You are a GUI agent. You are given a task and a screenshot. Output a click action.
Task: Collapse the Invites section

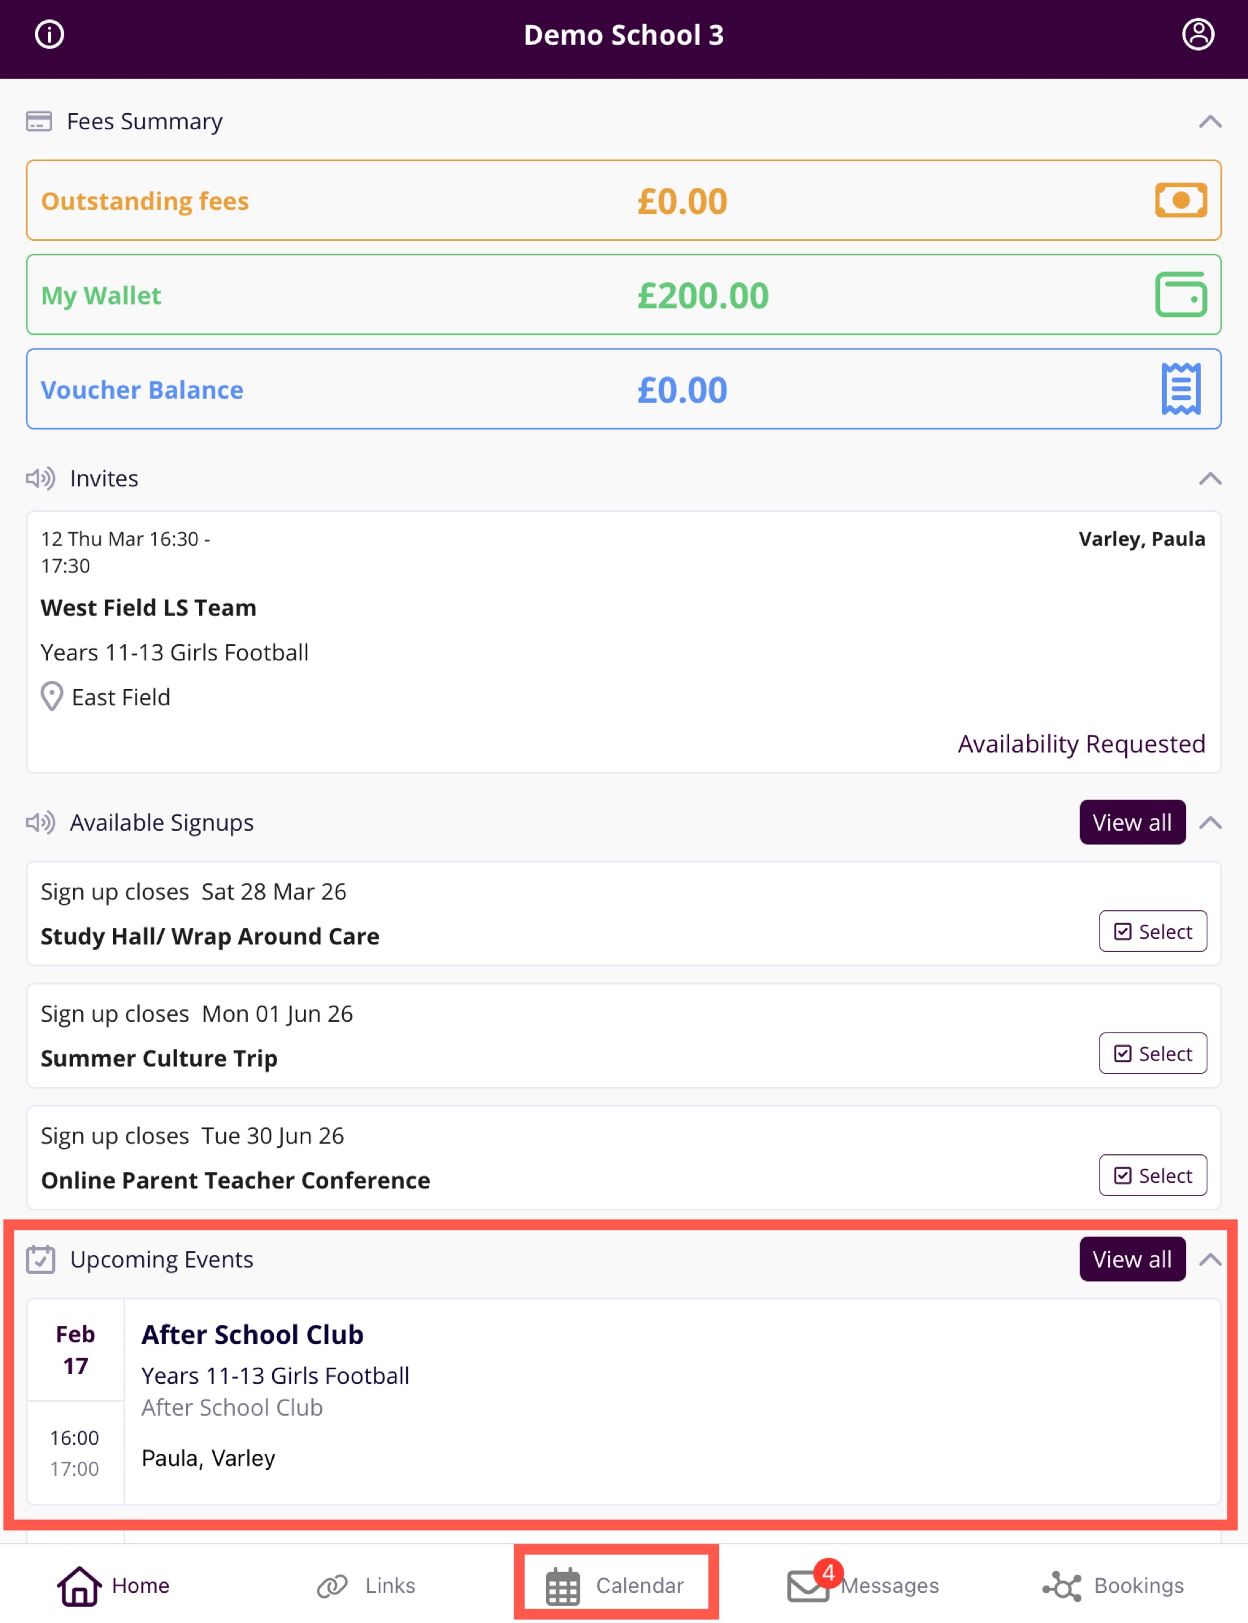coord(1210,478)
